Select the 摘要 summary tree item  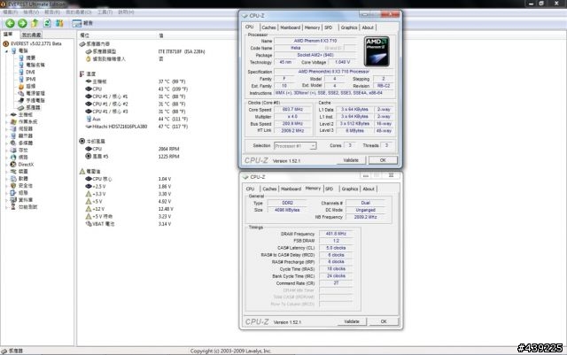[31, 58]
